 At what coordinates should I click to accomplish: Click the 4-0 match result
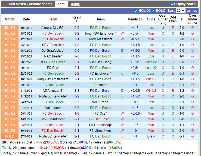[x=77, y=45]
